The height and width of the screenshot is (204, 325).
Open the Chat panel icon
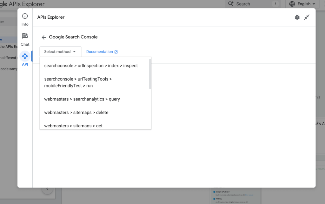25,36
